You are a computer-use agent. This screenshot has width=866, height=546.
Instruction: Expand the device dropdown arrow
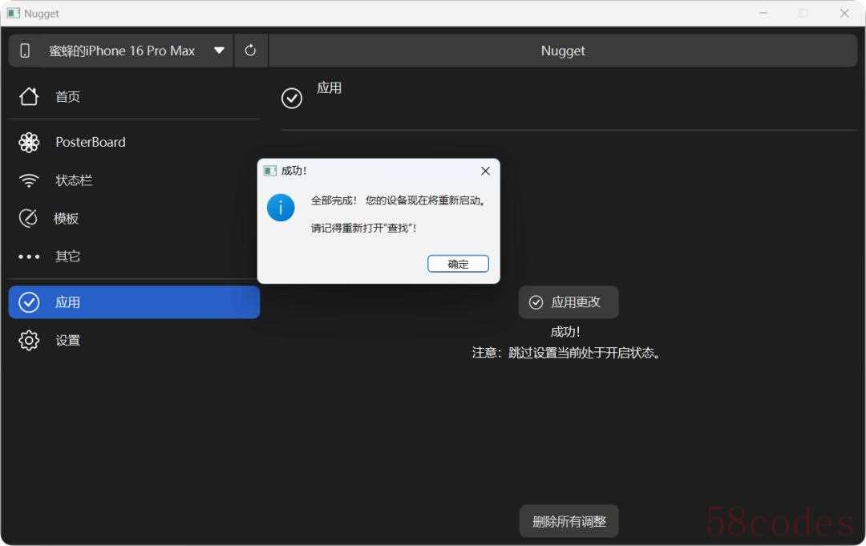[219, 51]
